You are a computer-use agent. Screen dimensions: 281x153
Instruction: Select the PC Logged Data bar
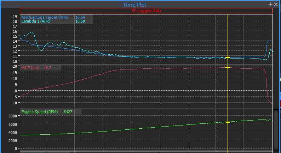tap(146, 11)
